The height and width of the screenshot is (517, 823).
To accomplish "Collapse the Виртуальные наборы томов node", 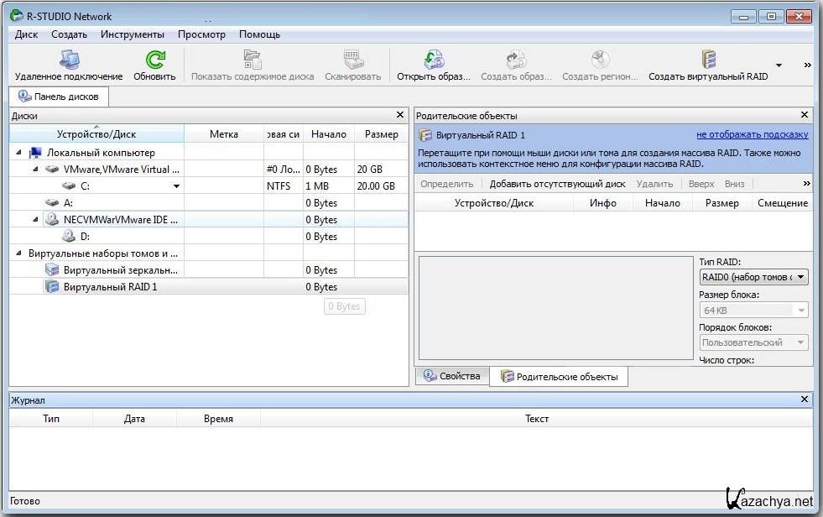I will [18, 253].
